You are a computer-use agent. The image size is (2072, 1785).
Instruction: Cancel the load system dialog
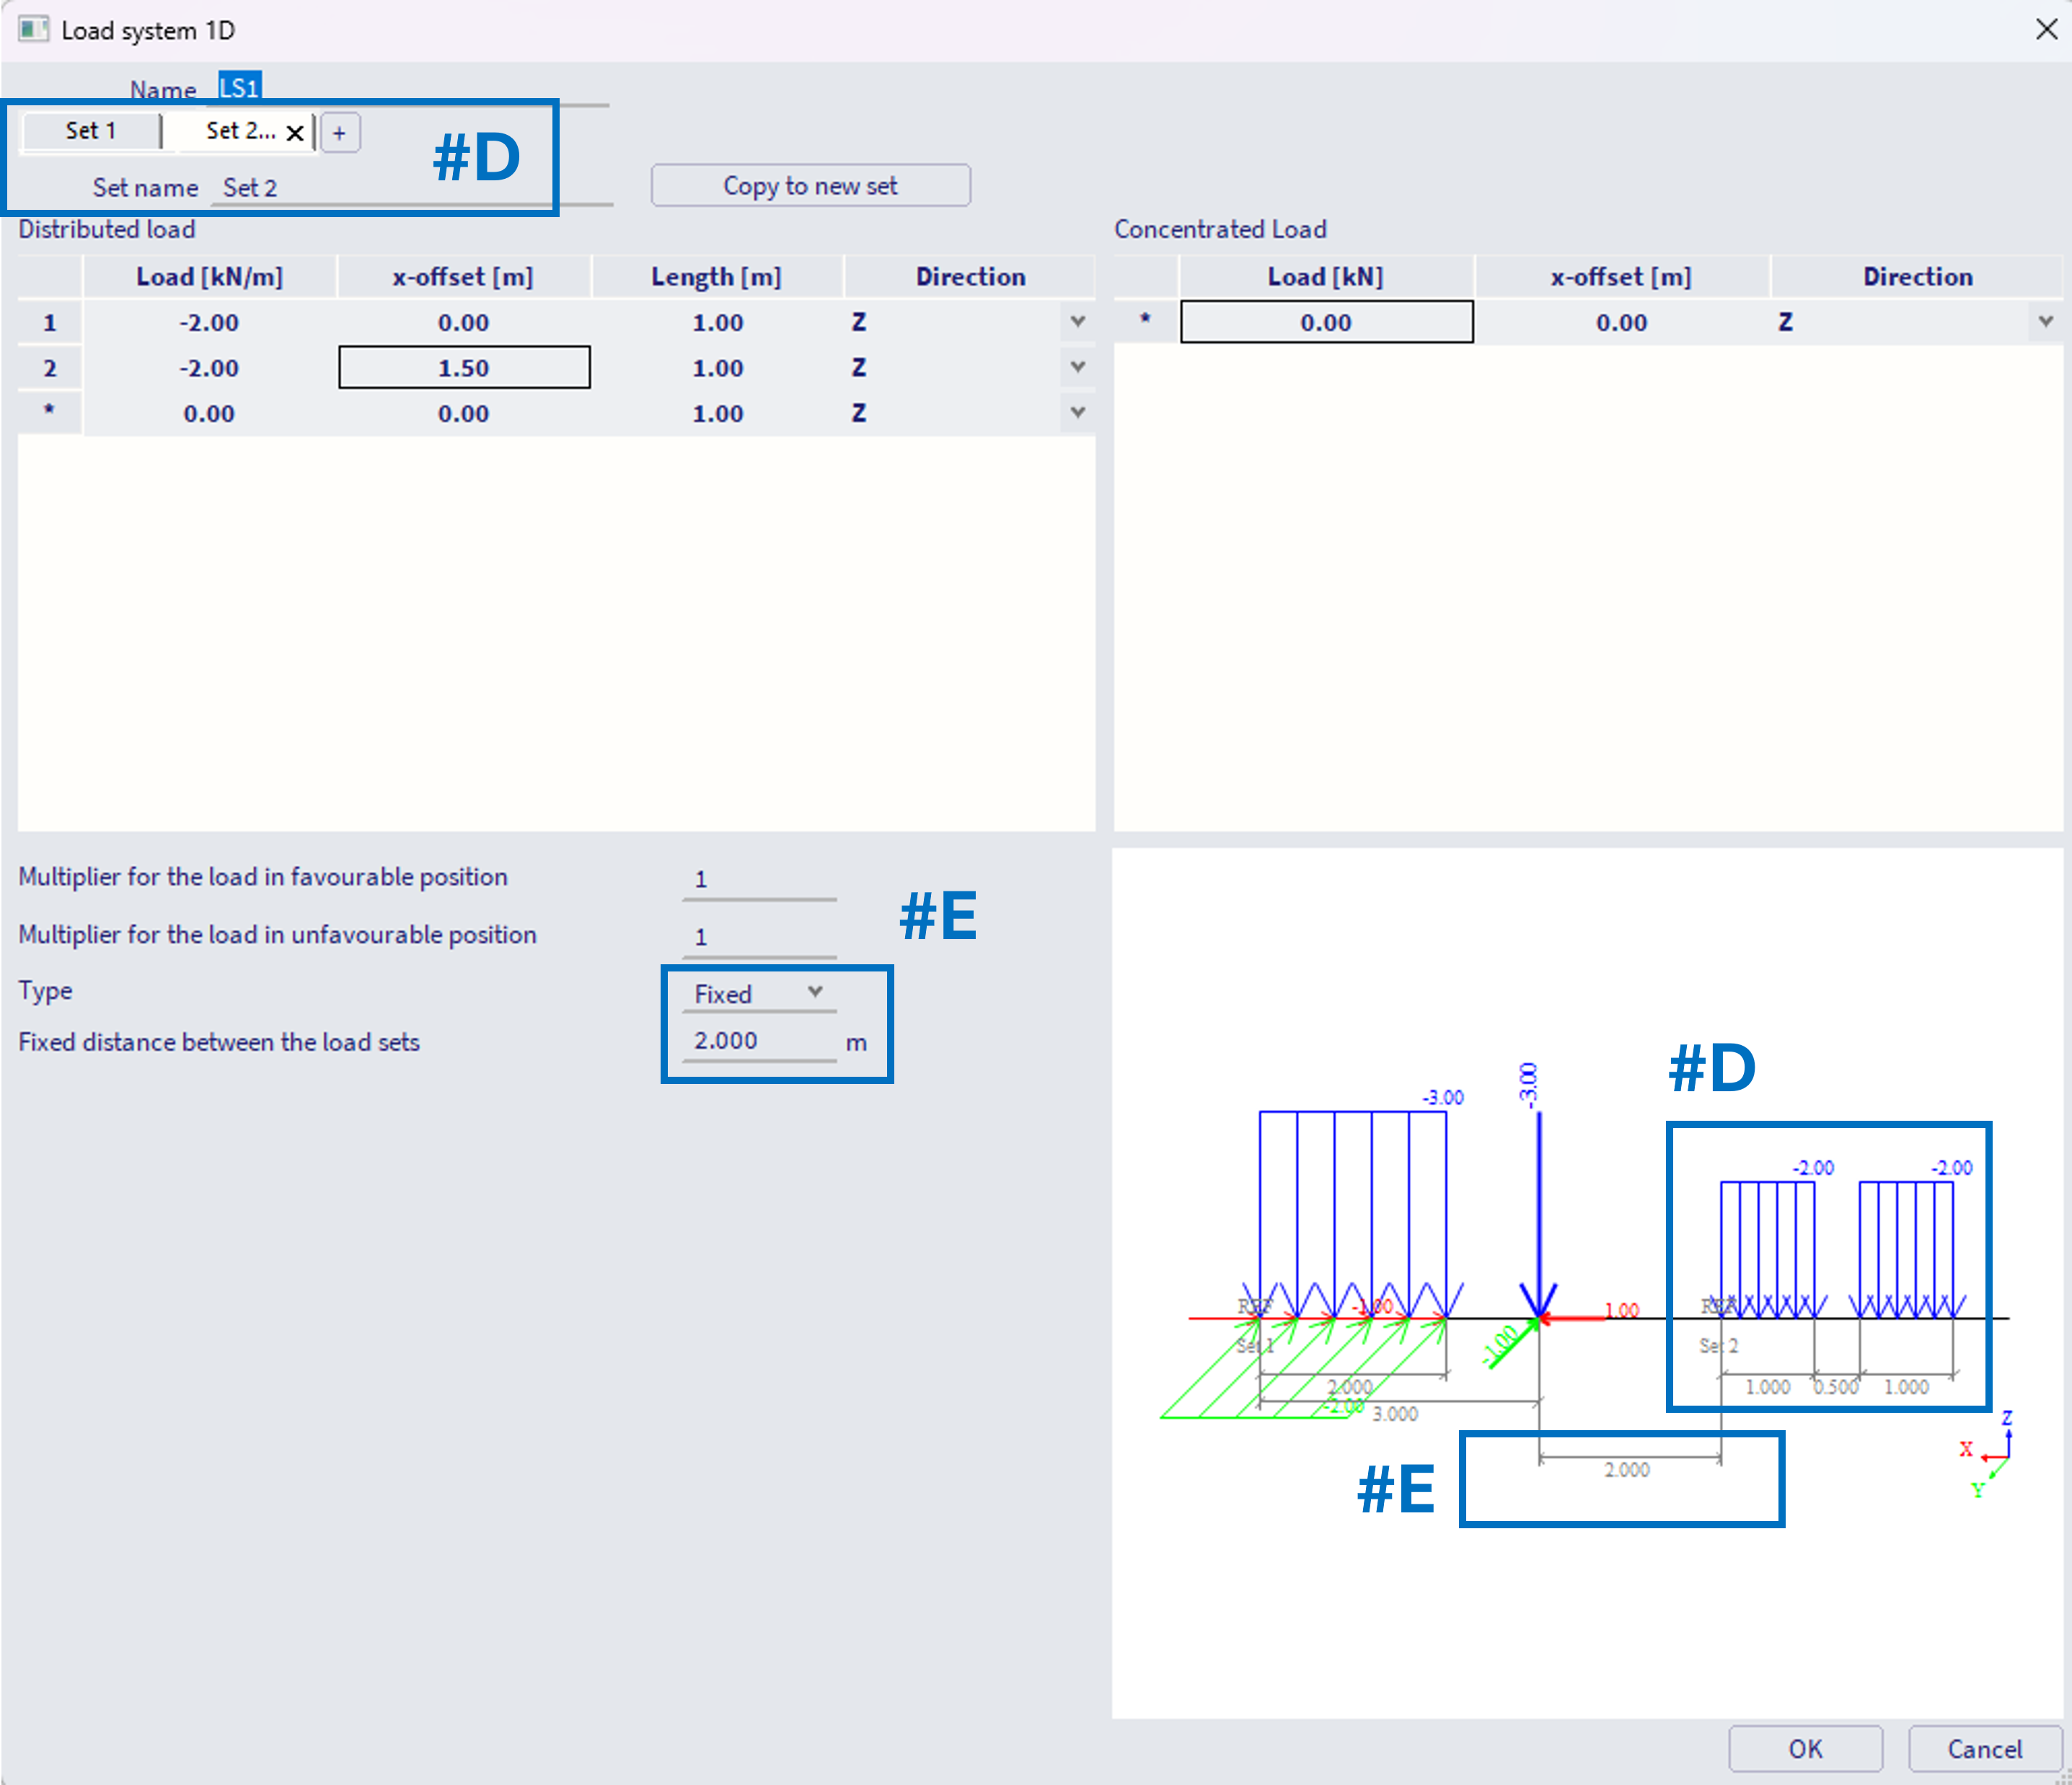pos(1983,1748)
